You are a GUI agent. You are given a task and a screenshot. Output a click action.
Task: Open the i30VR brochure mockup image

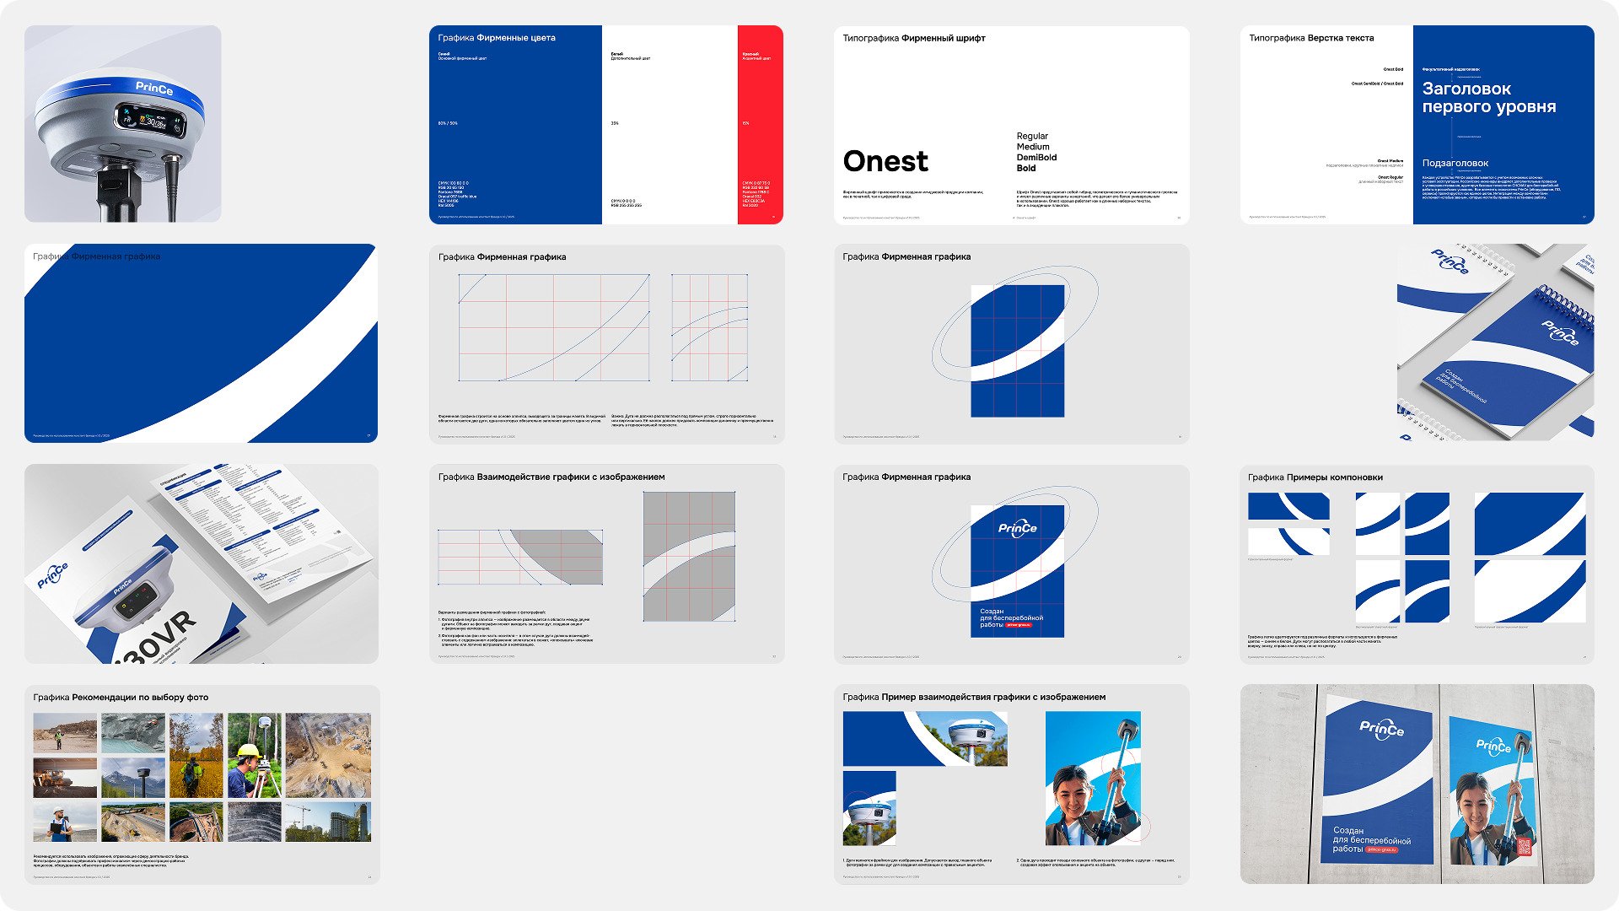click(x=201, y=563)
